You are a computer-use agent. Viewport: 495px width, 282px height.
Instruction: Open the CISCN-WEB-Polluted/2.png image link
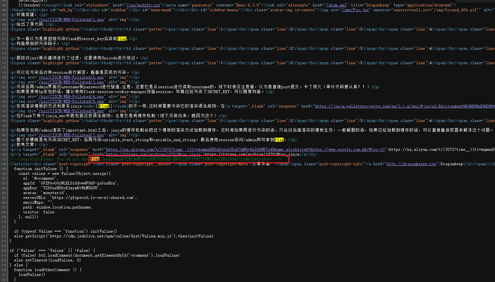click(71, 77)
